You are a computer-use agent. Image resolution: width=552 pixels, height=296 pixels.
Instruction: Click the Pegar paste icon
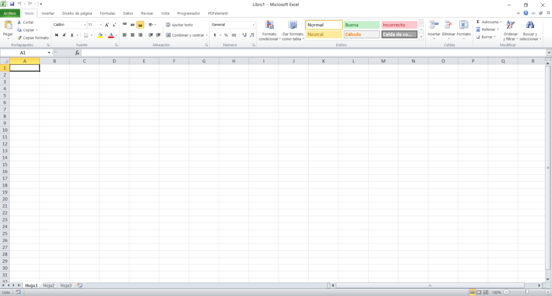coord(8,25)
